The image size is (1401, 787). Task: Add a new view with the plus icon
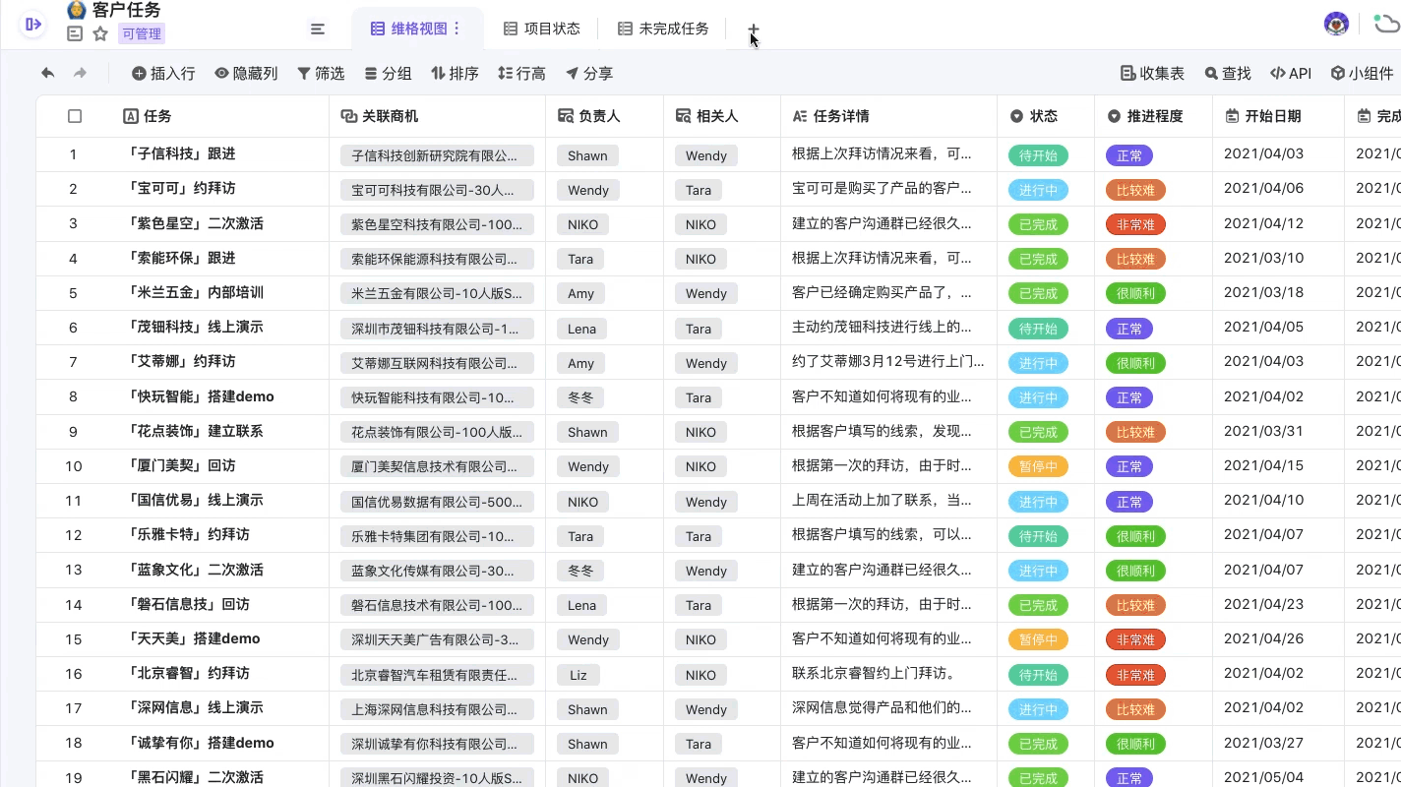click(x=754, y=29)
